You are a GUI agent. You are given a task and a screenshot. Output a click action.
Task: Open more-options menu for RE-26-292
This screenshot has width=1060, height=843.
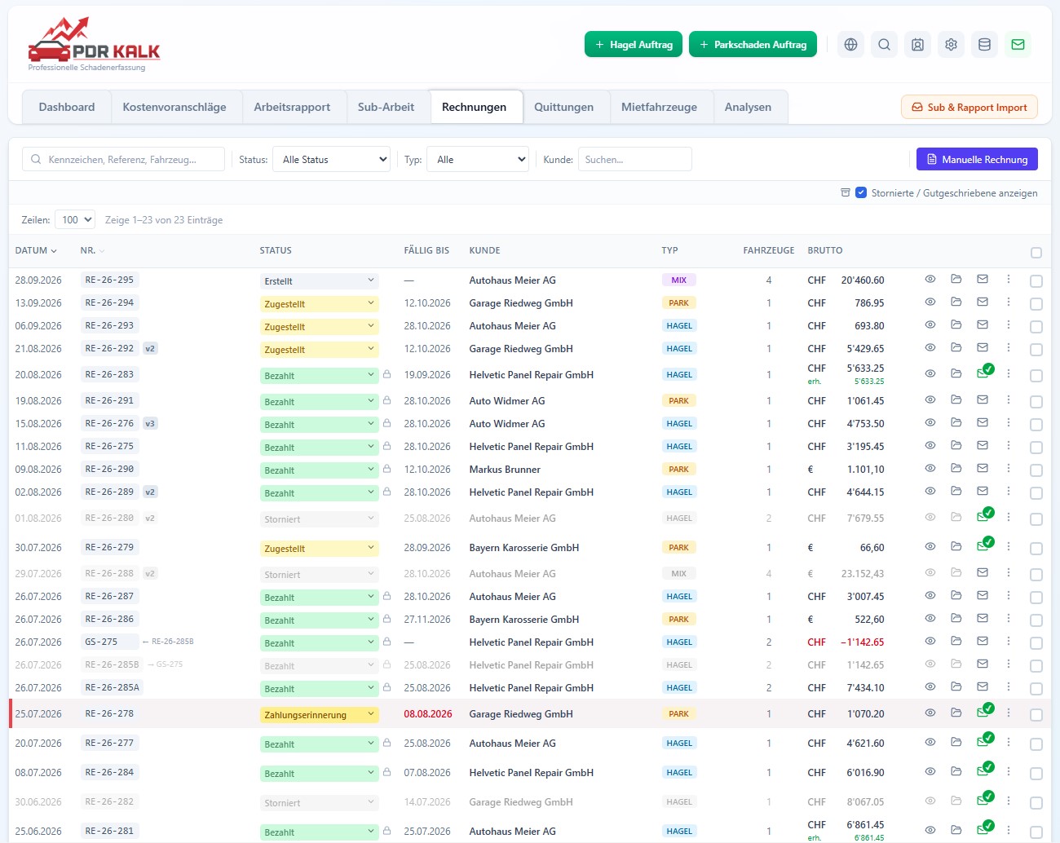point(1008,348)
